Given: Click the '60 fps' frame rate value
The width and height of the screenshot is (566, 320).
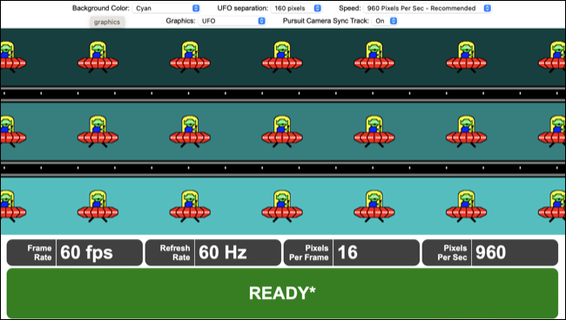Looking at the screenshot, I should 86,252.
